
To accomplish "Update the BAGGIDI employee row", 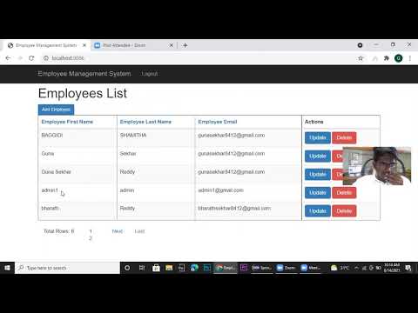I will point(318,137).
